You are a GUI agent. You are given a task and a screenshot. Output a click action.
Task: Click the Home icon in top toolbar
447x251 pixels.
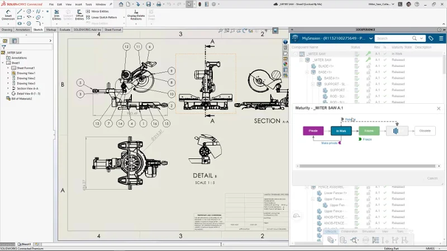[x=121, y=4]
